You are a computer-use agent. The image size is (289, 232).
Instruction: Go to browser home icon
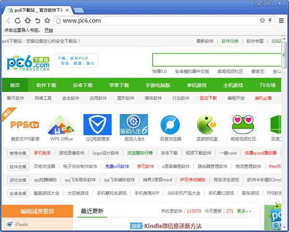pyautogui.click(x=27, y=20)
